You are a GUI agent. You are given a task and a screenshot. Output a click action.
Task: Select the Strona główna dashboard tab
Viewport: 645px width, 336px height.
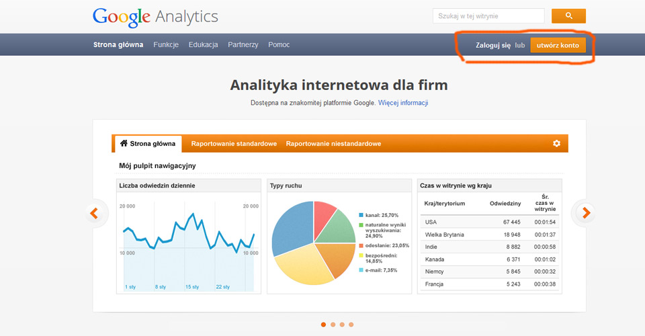148,144
